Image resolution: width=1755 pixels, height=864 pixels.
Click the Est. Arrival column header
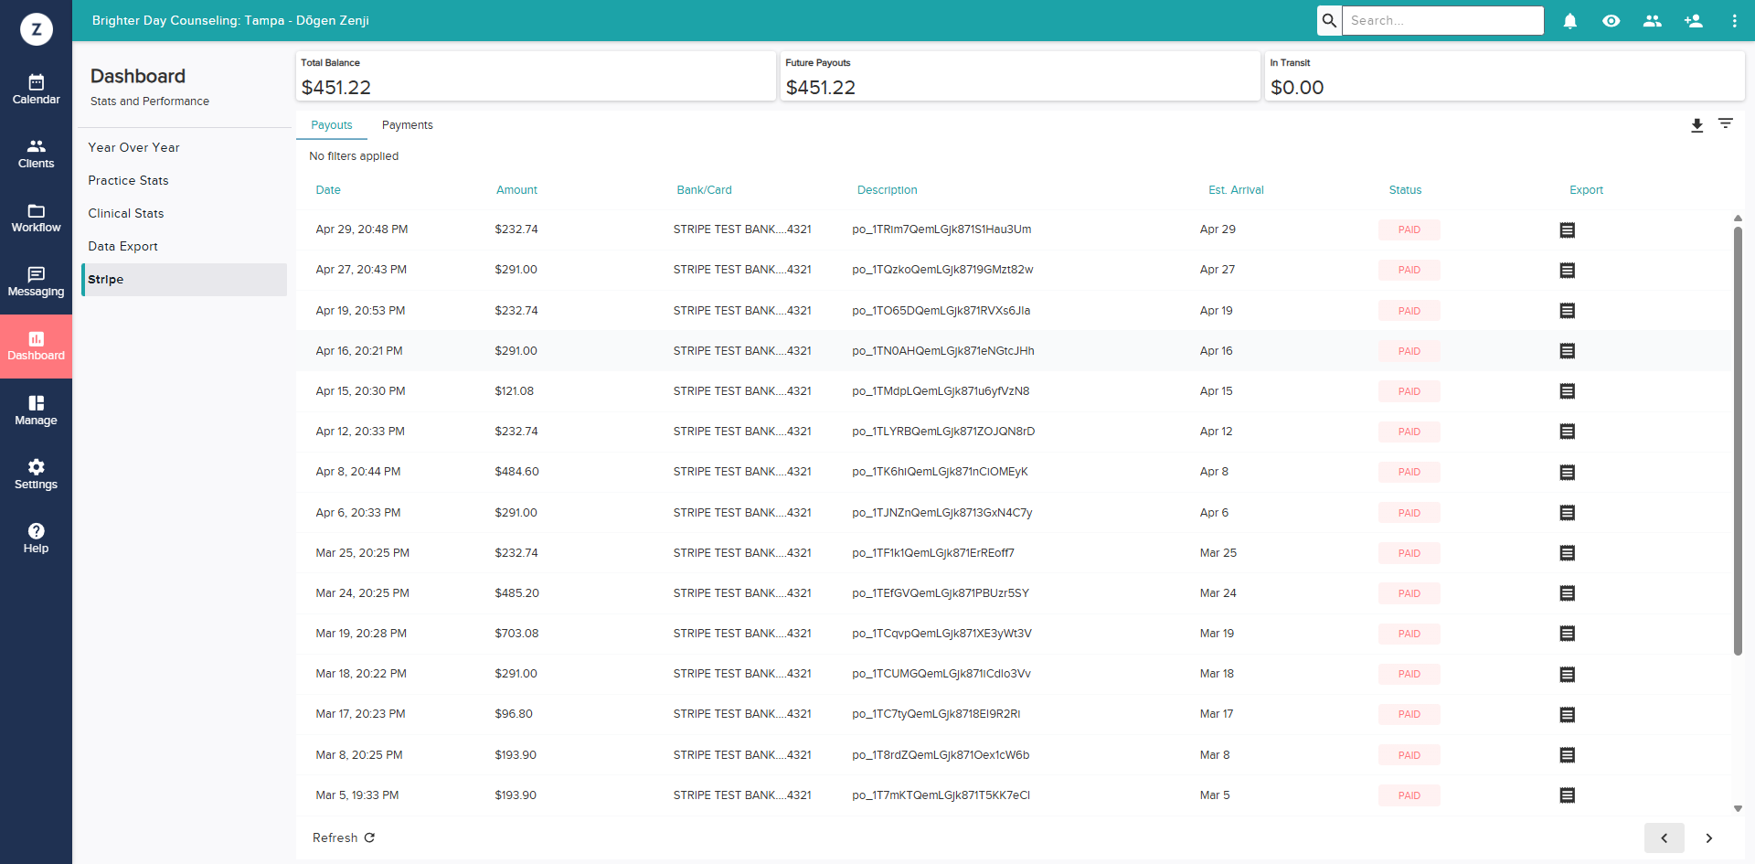[1236, 190]
